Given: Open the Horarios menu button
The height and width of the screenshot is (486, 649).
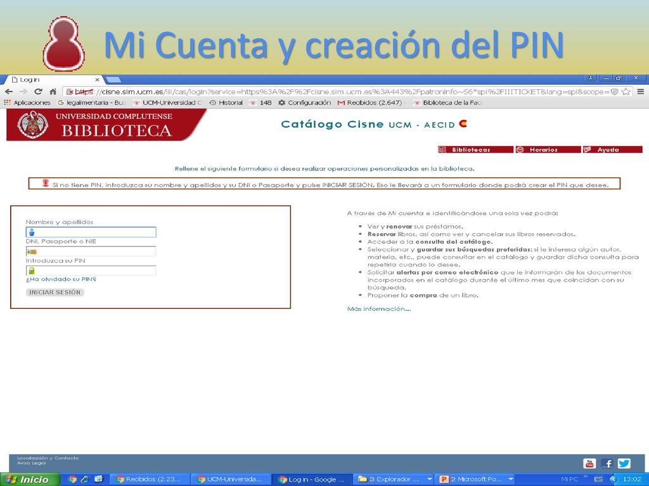Looking at the screenshot, I should tap(548, 149).
